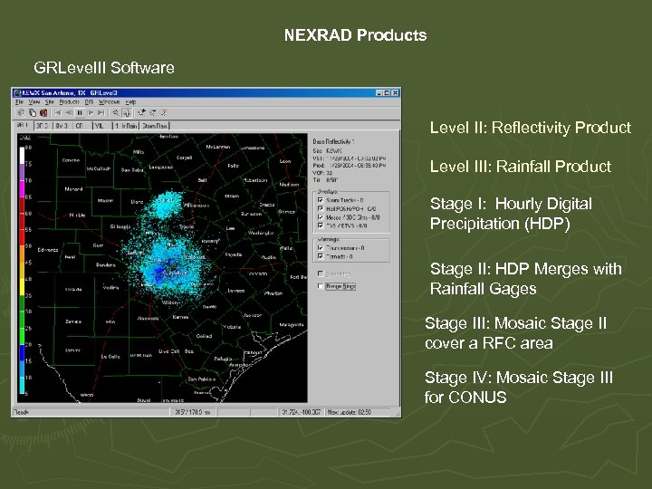Maximize the GRLevel3 window
Viewport: 652px width, 489px height.
(x=387, y=93)
